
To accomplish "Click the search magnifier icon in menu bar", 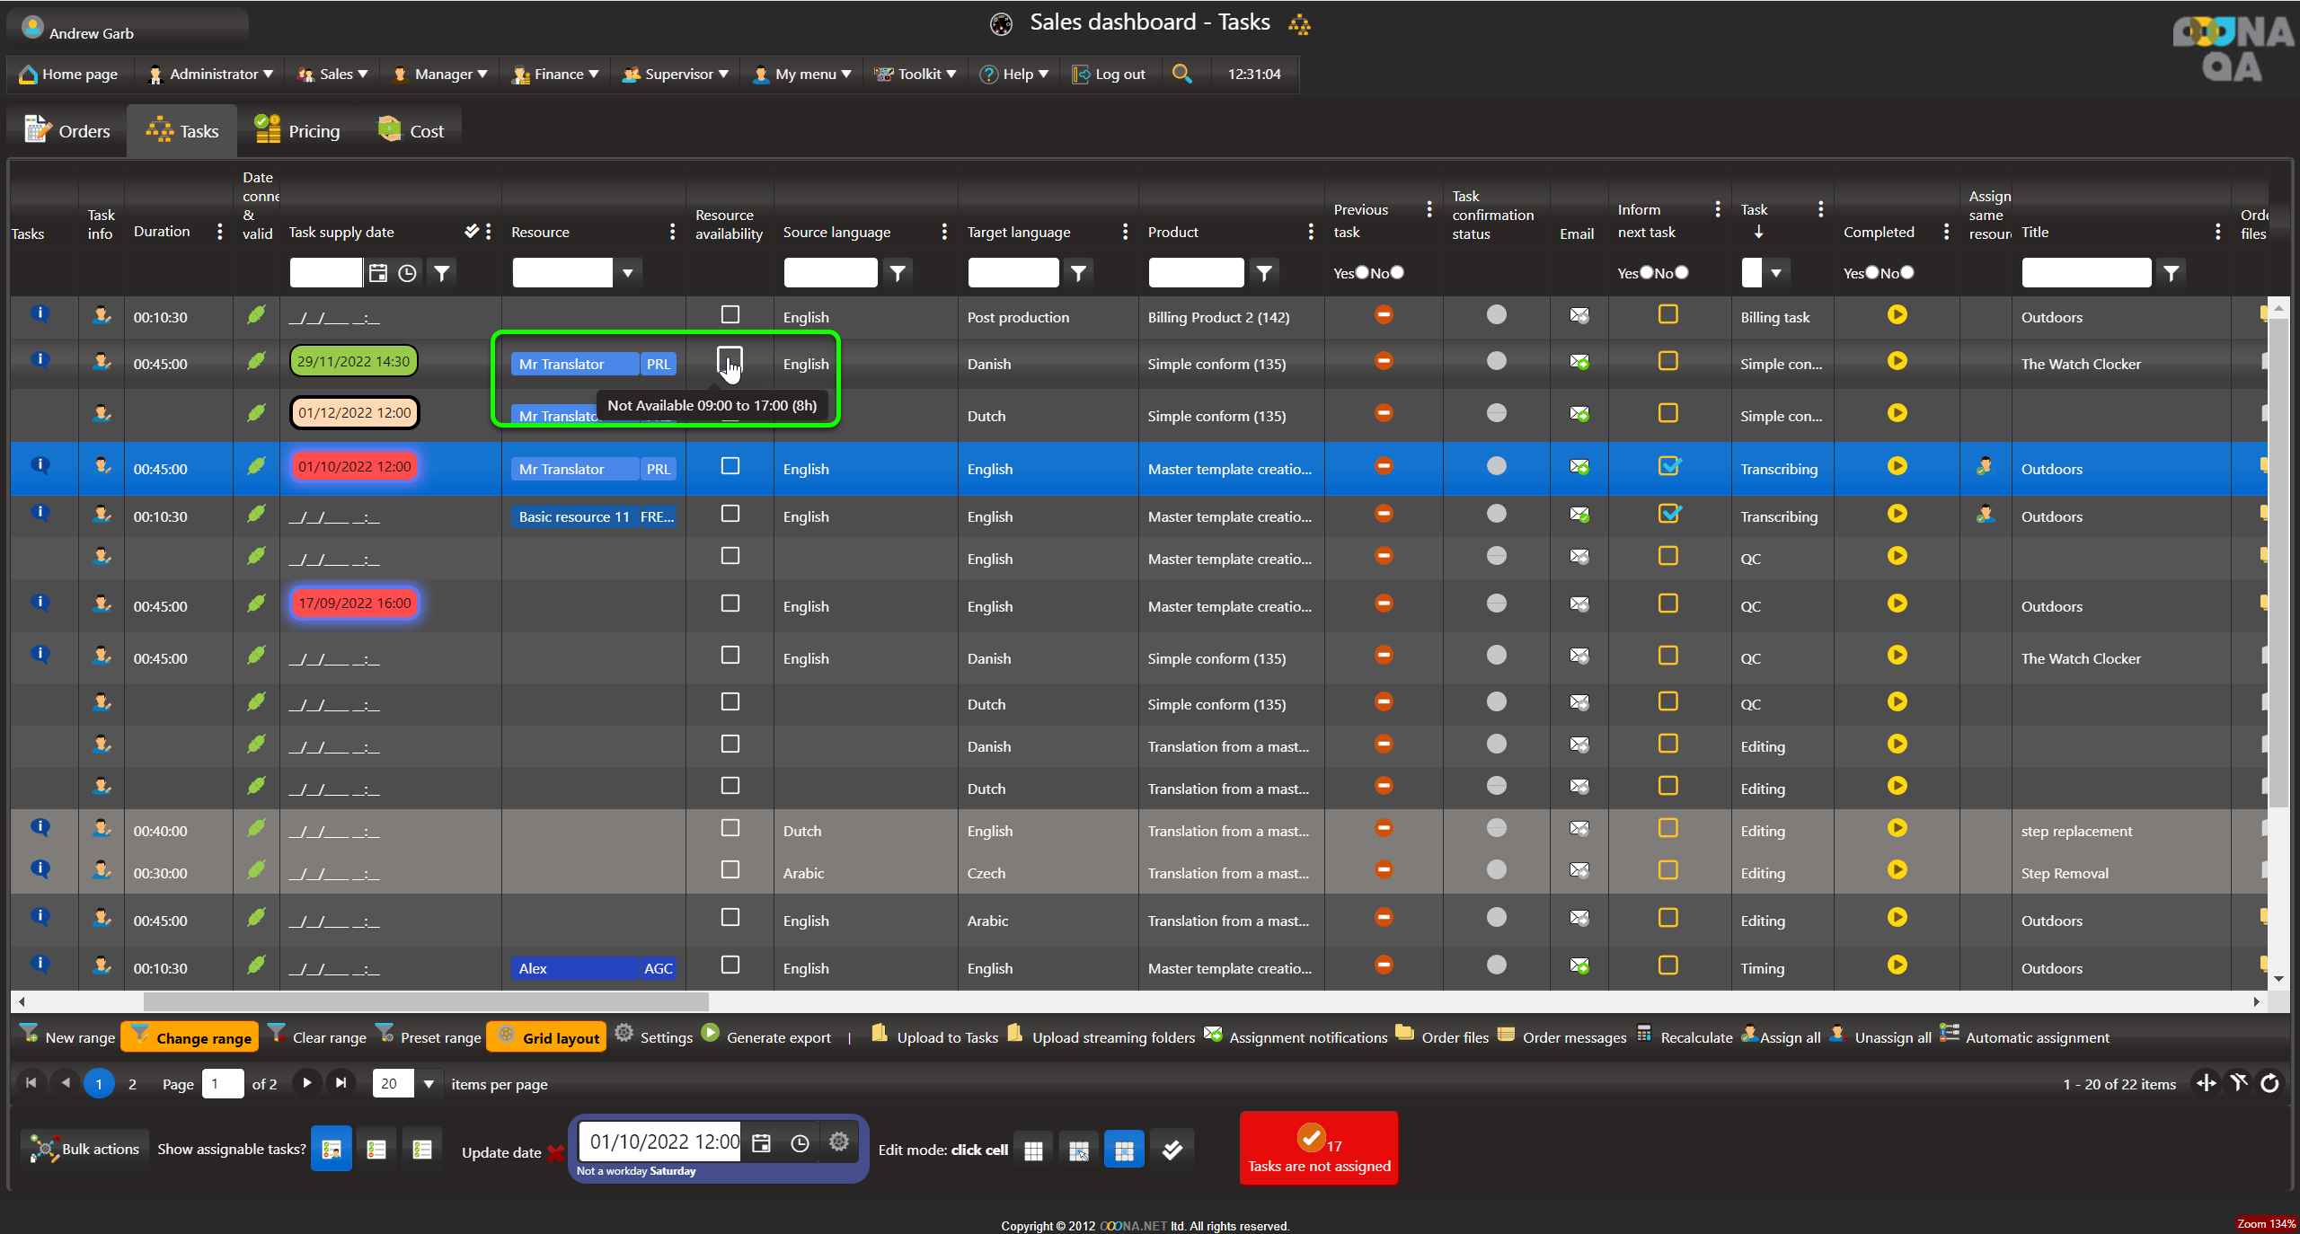I will tap(1181, 74).
